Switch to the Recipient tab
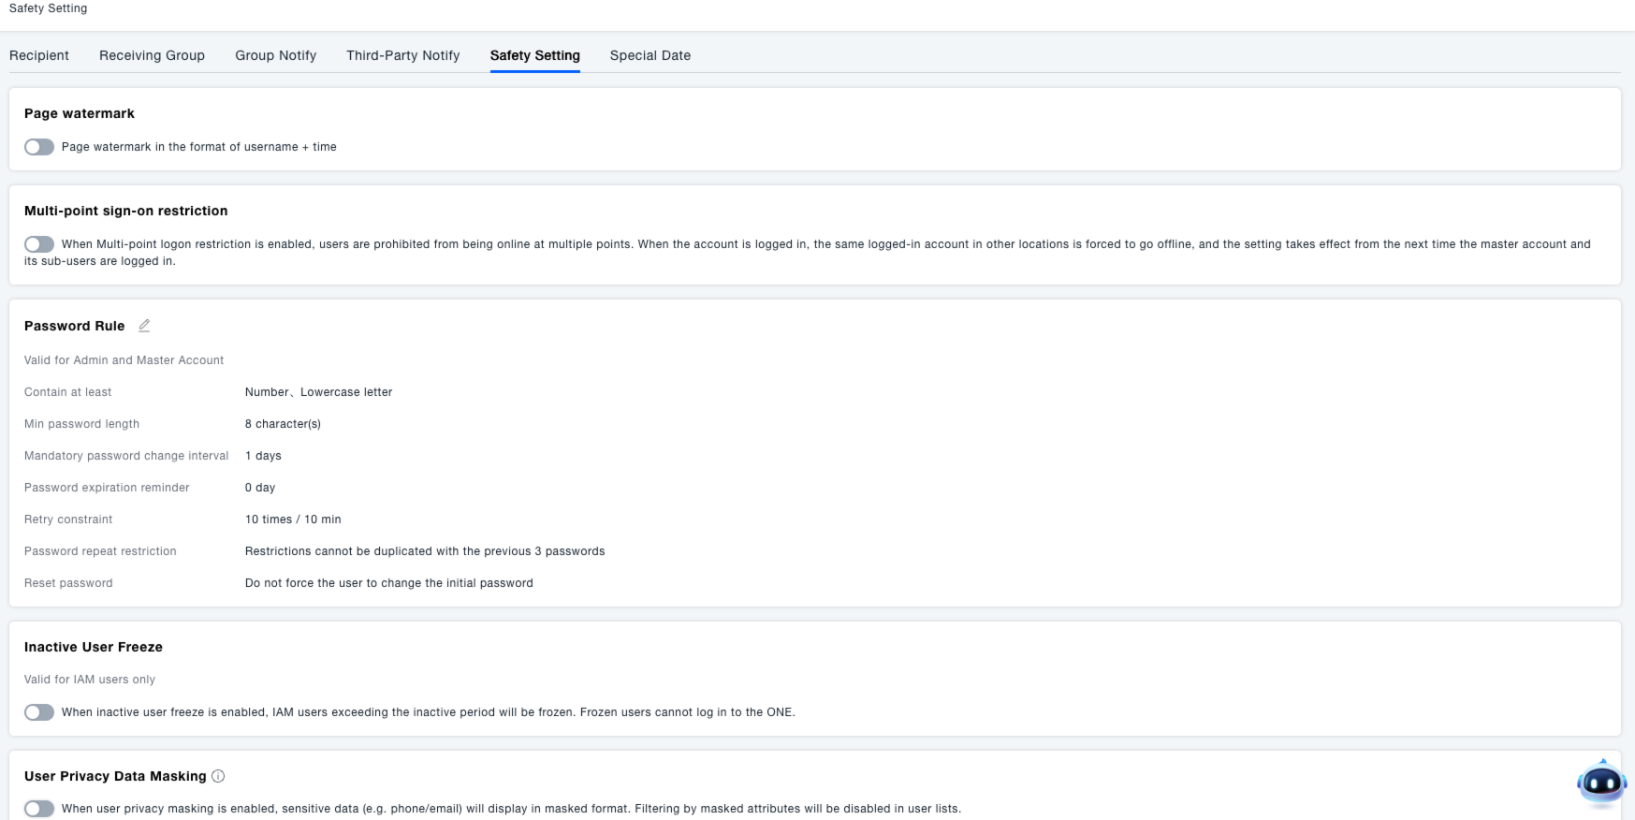 click(x=39, y=55)
